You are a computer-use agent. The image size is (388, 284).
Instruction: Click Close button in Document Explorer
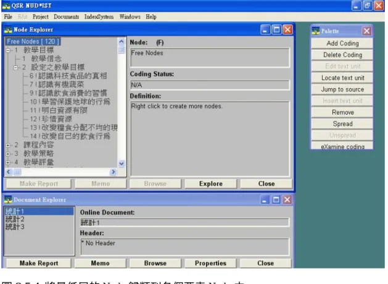tap(265, 263)
